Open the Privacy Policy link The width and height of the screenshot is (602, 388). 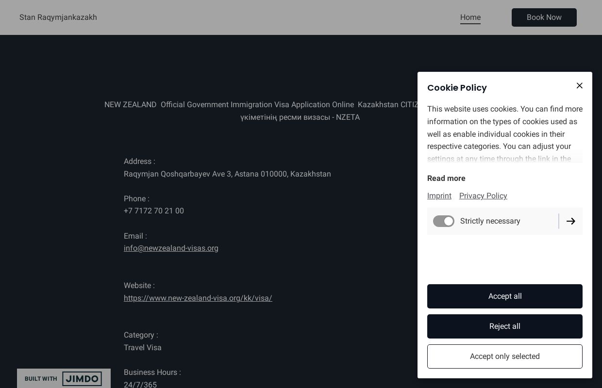click(x=483, y=196)
